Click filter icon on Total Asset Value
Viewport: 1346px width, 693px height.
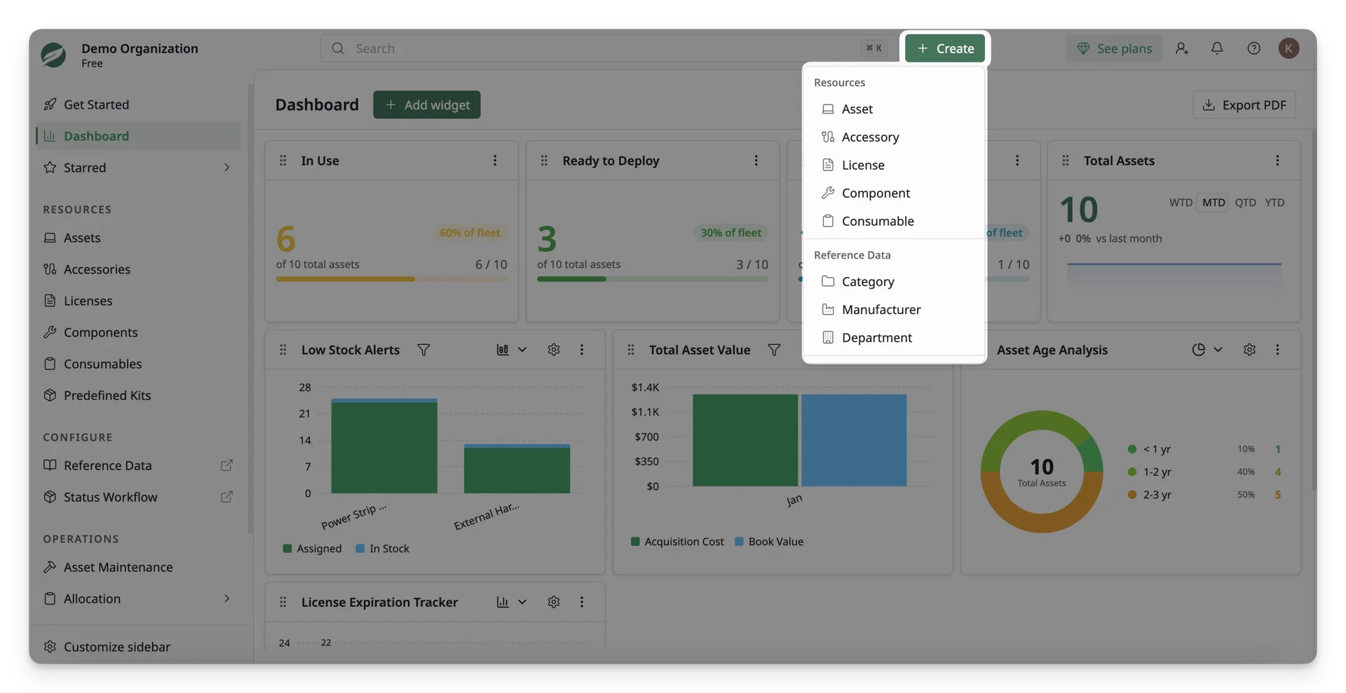(x=774, y=350)
